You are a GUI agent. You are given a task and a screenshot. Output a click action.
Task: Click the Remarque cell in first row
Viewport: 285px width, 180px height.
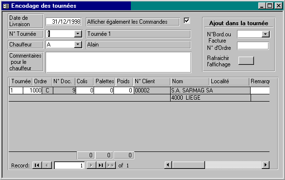(260, 90)
